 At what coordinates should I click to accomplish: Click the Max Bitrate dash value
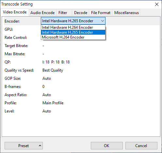(x=43, y=54)
